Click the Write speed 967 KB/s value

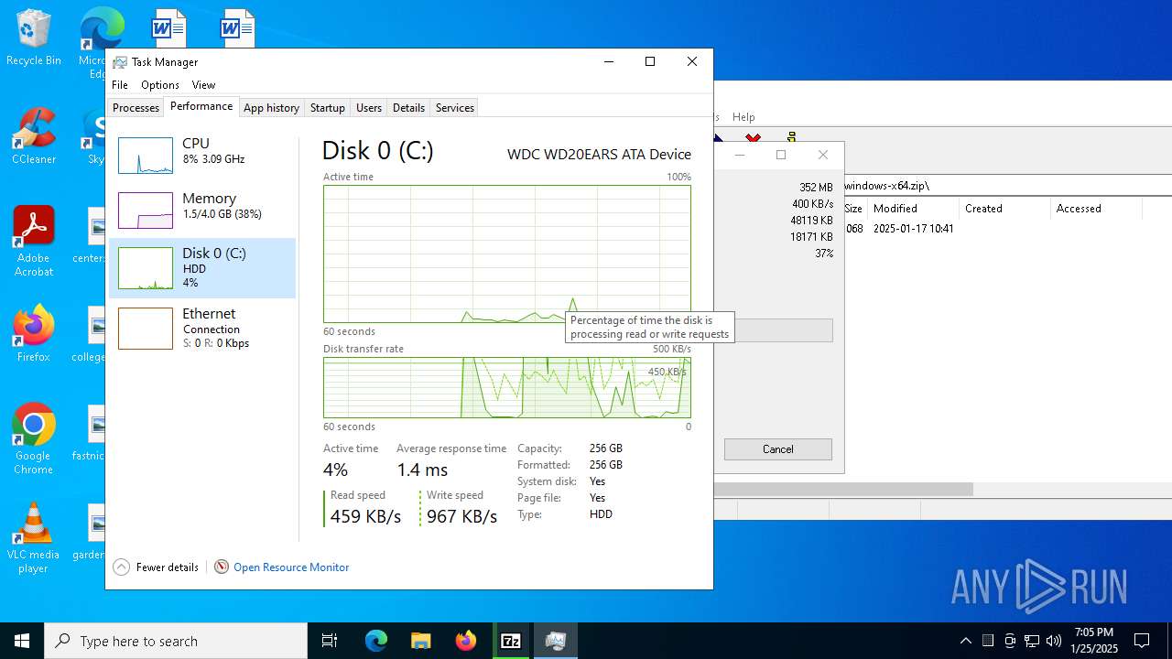[x=462, y=516]
